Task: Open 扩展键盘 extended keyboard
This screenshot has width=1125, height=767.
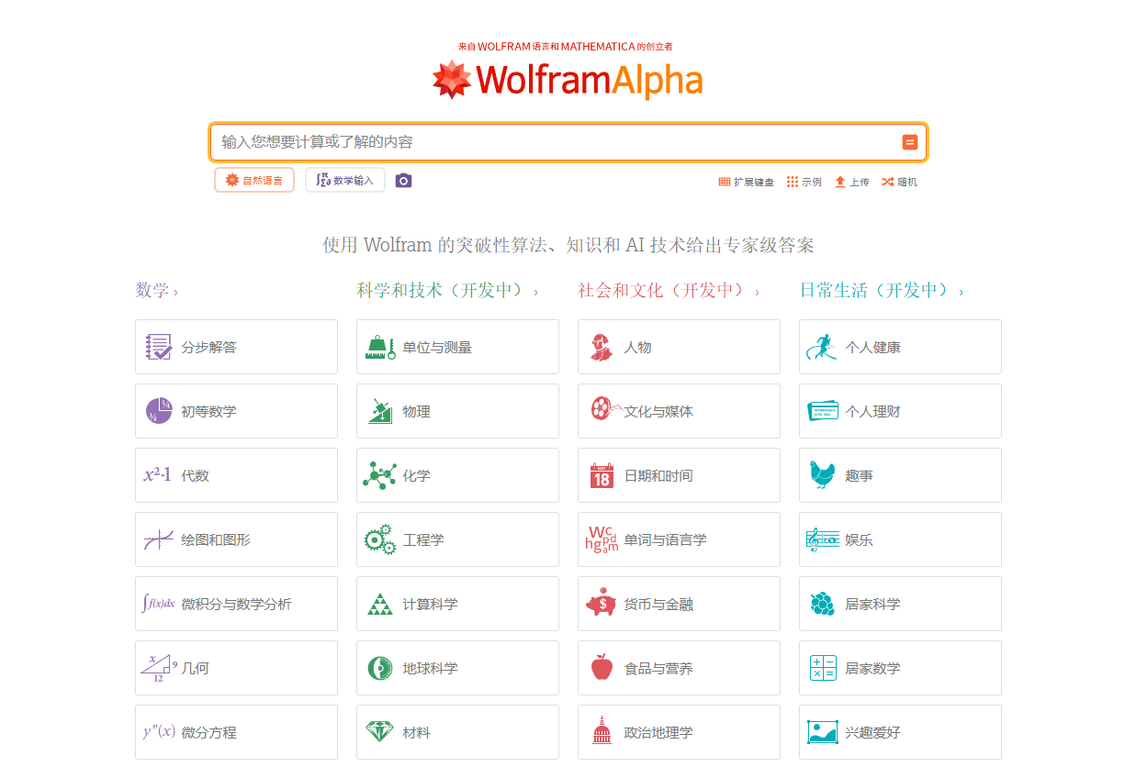Action: (x=746, y=182)
